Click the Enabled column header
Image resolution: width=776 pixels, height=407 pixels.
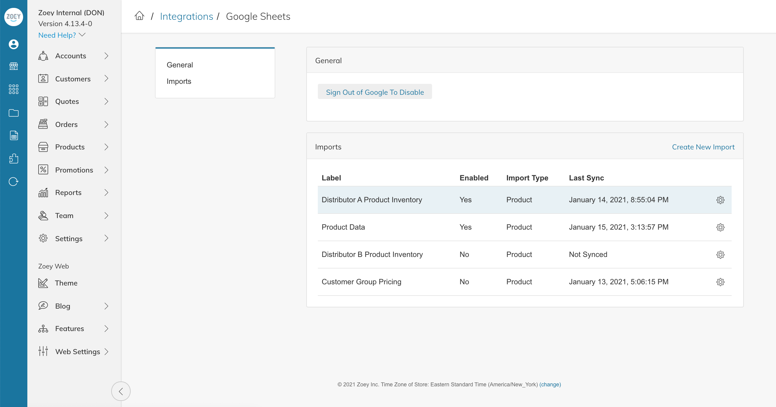474,178
